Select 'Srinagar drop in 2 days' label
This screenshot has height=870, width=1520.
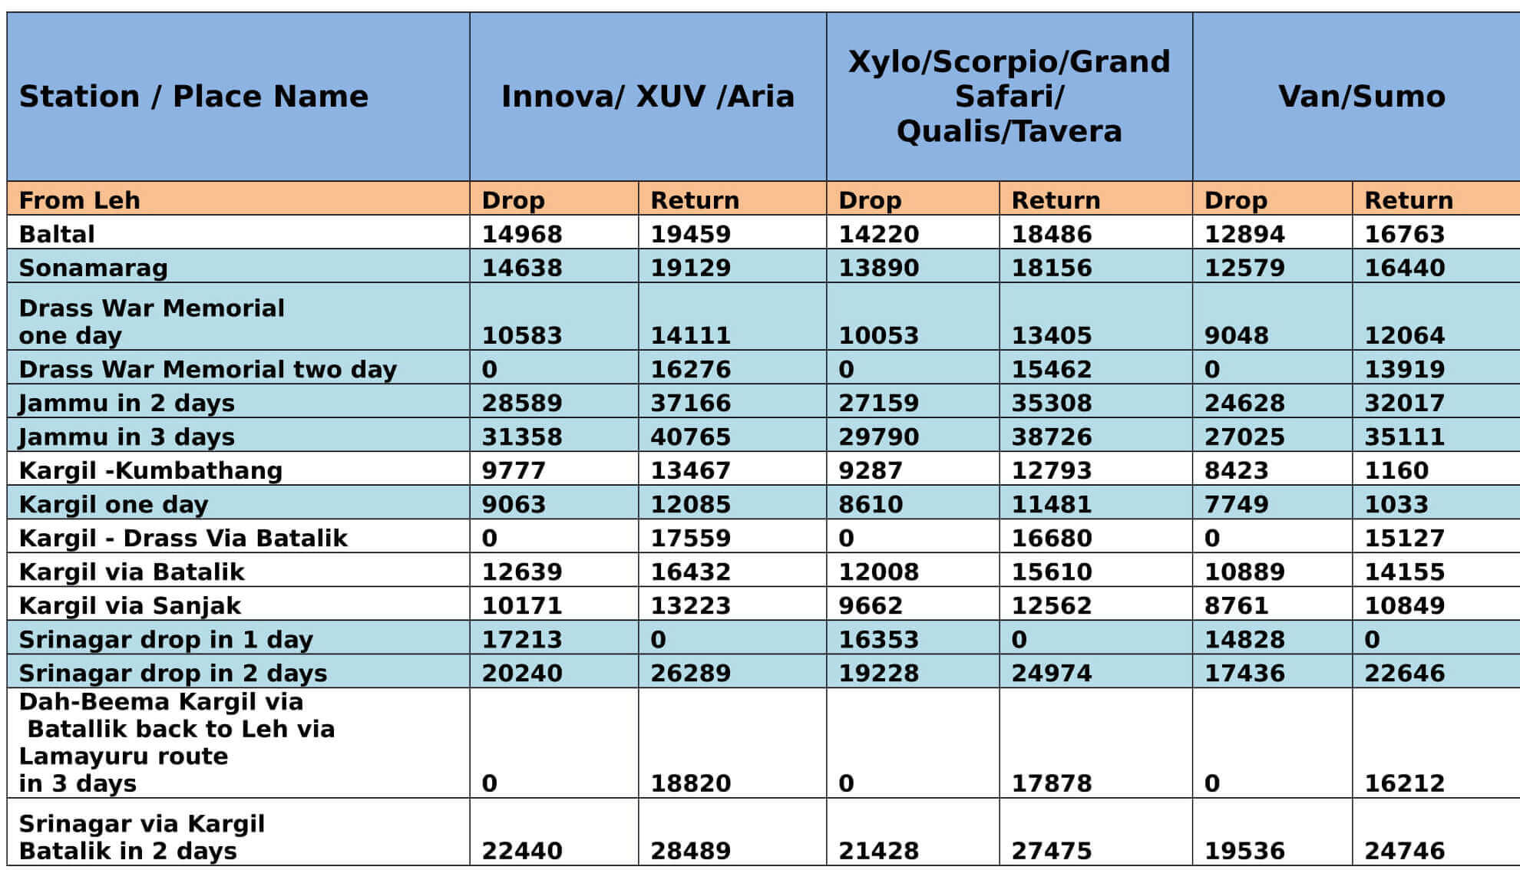tap(173, 673)
